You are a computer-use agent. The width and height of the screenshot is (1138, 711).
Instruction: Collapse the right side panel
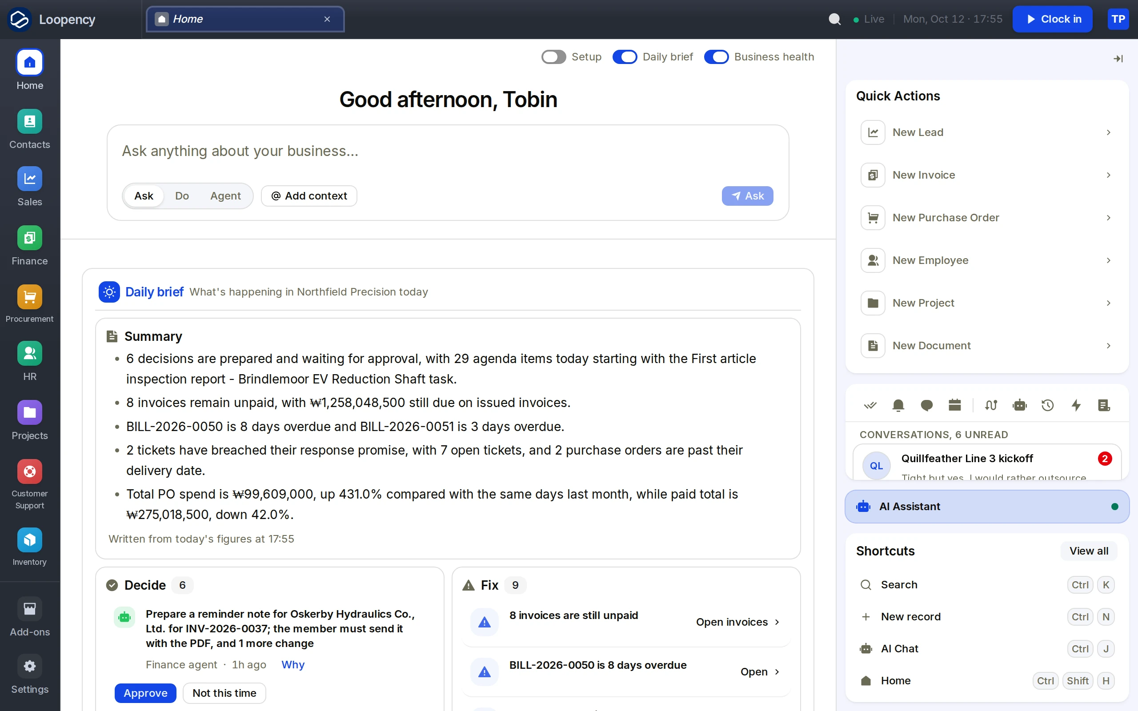point(1118,58)
